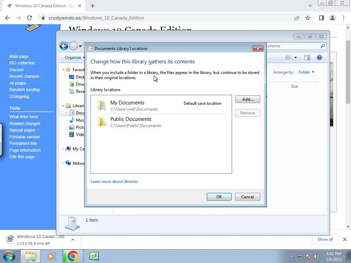The width and height of the screenshot is (351, 263).
Task: Click the Windows Start button
Action: 9,256
